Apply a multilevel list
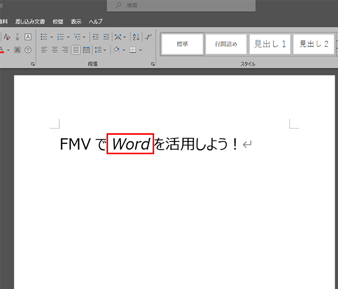The image size is (338, 289). click(77, 37)
